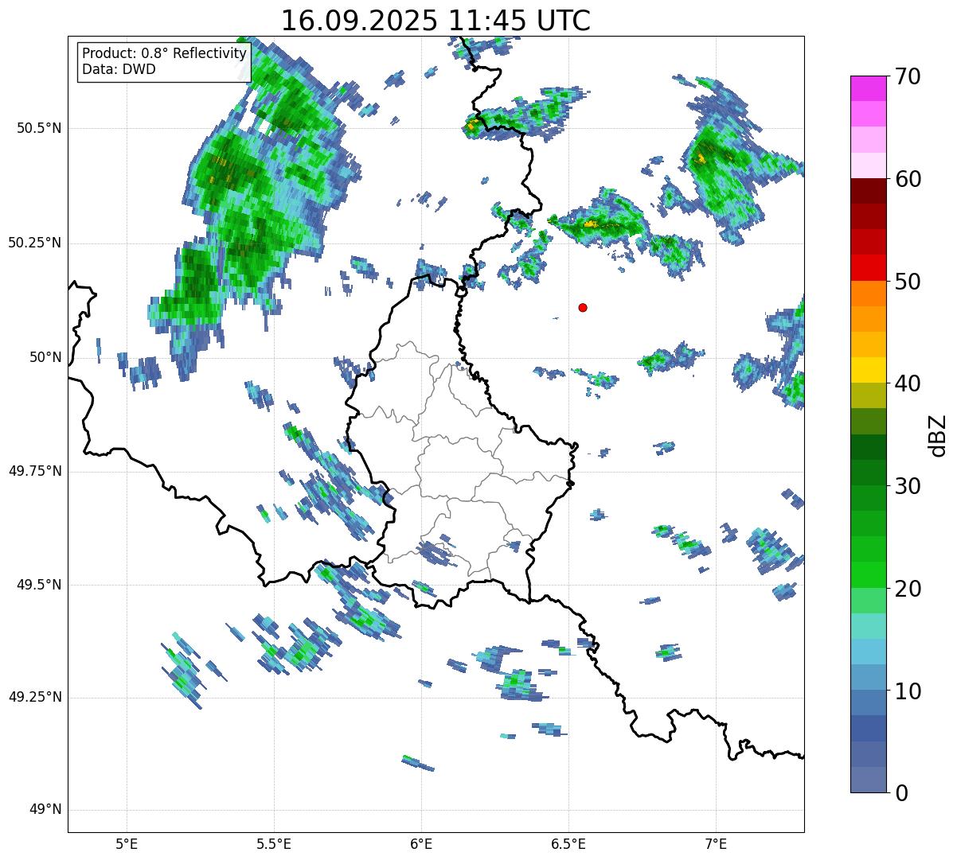Viewport: 957px width, 860px height.
Task: Click the latitude label '49°N'
Action: point(45,810)
